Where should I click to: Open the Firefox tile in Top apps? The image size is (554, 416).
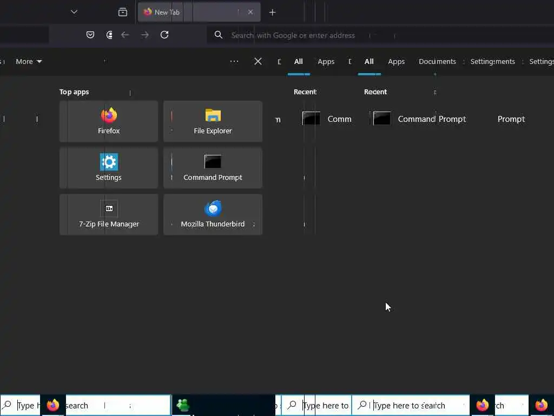(108, 121)
